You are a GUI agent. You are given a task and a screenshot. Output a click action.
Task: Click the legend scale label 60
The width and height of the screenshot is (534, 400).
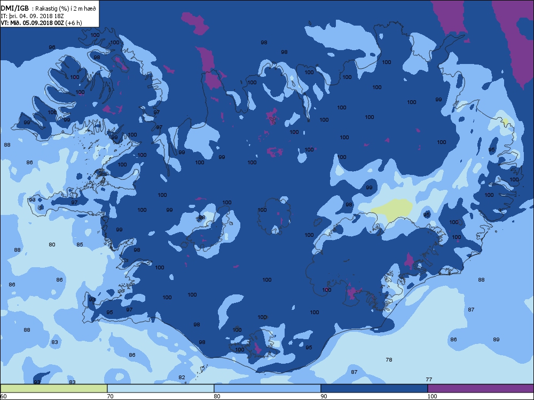(x=3, y=396)
